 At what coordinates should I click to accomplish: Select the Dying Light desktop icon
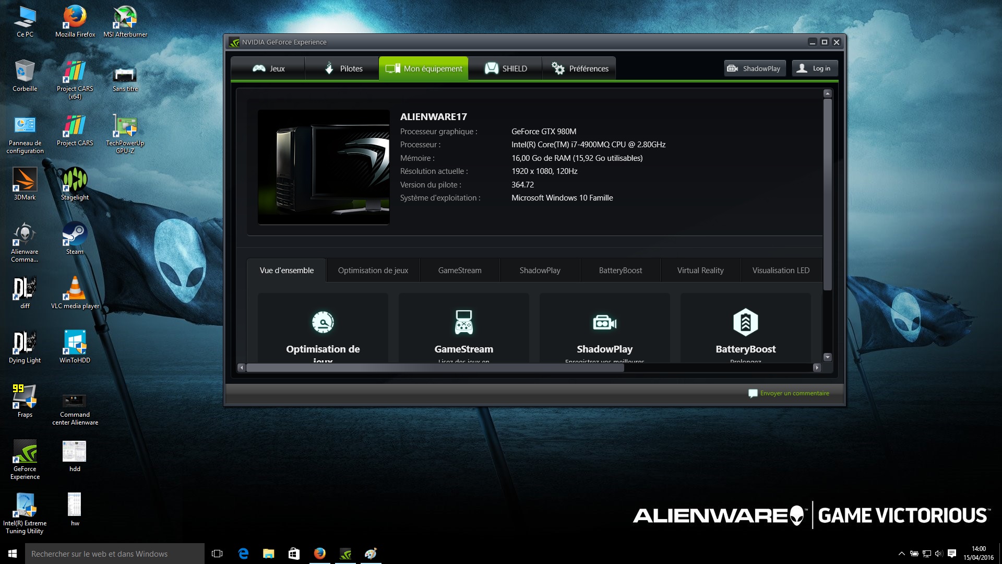tap(25, 347)
